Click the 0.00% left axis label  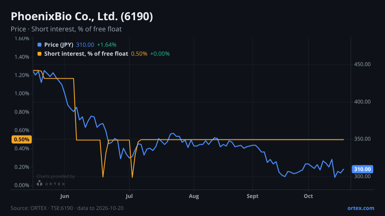22,186
